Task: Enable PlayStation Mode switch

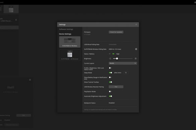Action: pyautogui.click(x=110, y=92)
